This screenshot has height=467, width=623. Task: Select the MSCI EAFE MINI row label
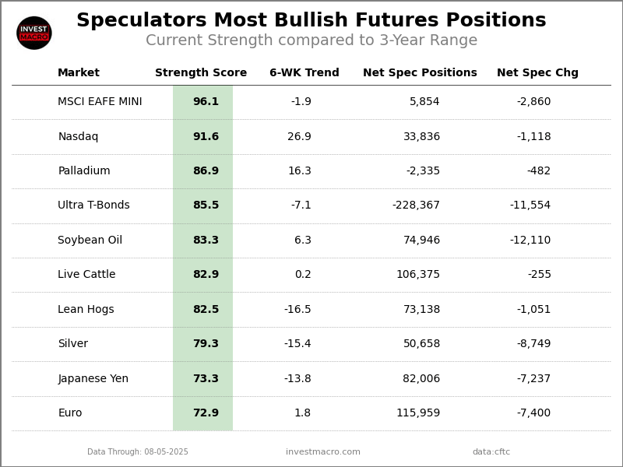click(100, 102)
